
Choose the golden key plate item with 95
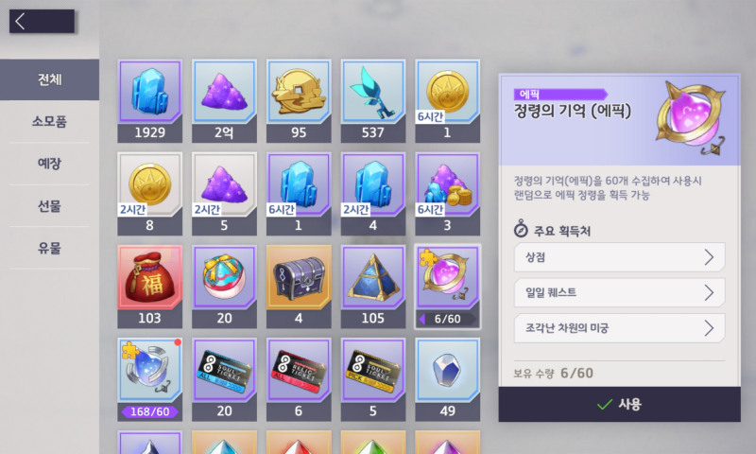299,101
